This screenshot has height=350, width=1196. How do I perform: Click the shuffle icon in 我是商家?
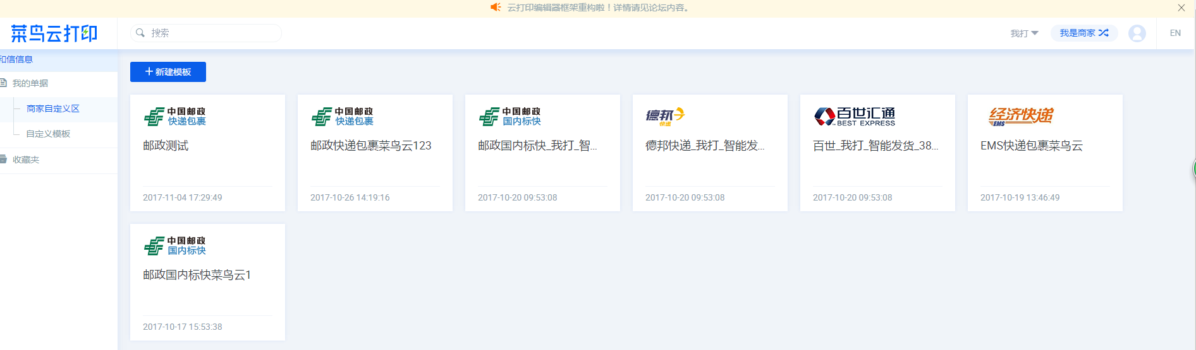[x=1104, y=33]
